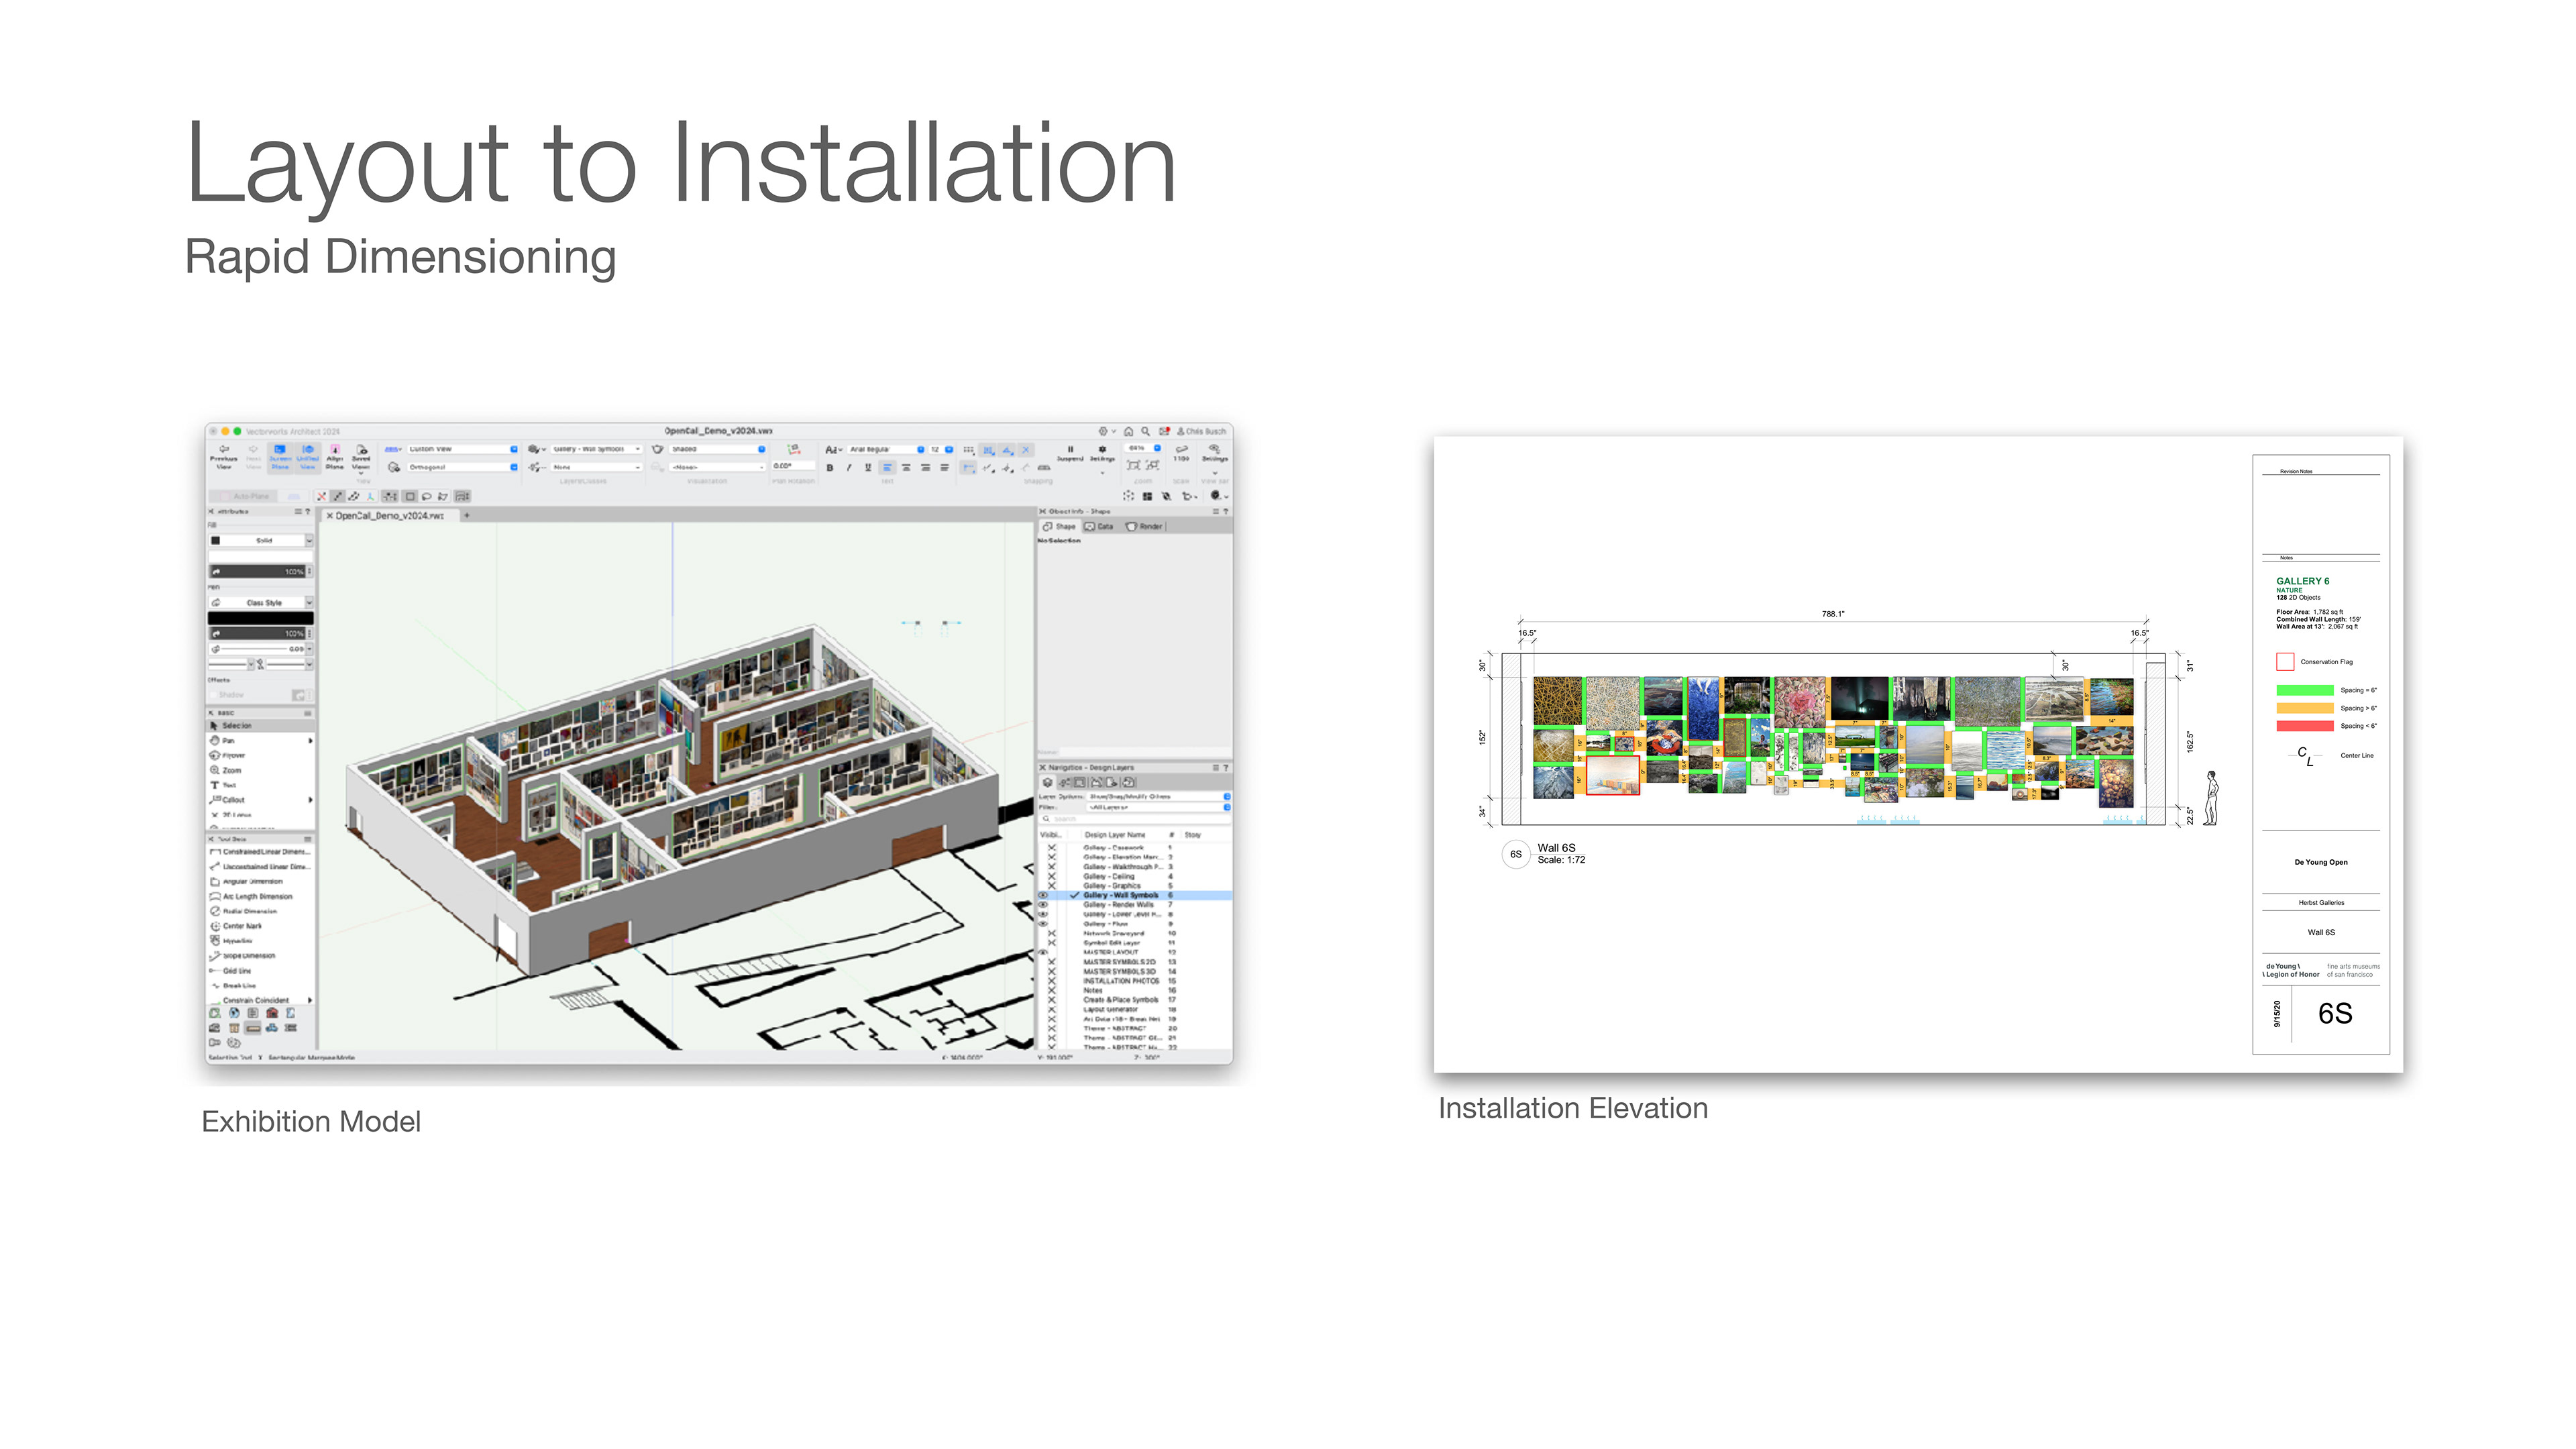Toggle visibility of Gallery - Casework layer
This screenshot has height=1449, width=2576.
(1051, 848)
